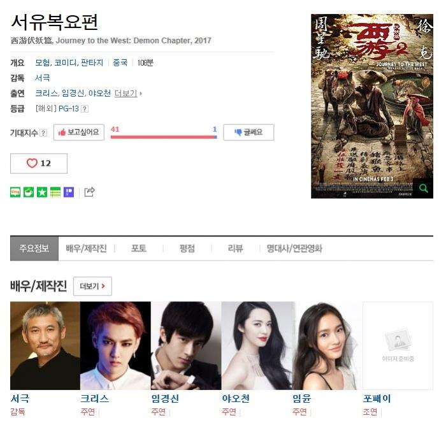Expand cast list with 더보기 link
The width and height of the screenshot is (446, 432).
127,93
